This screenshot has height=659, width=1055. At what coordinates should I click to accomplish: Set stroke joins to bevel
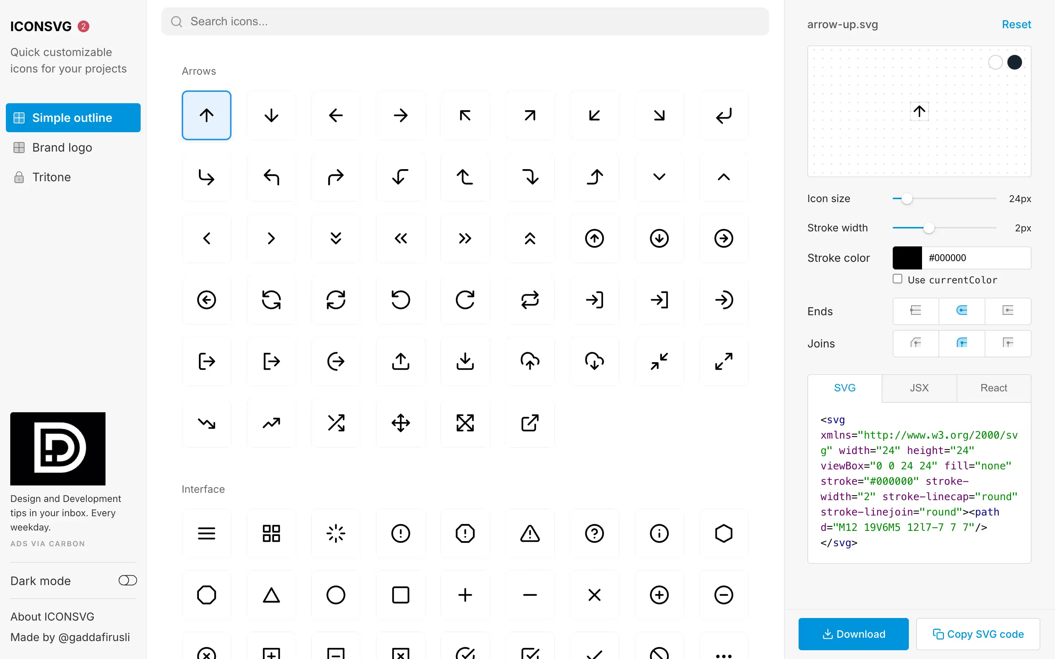pos(915,343)
